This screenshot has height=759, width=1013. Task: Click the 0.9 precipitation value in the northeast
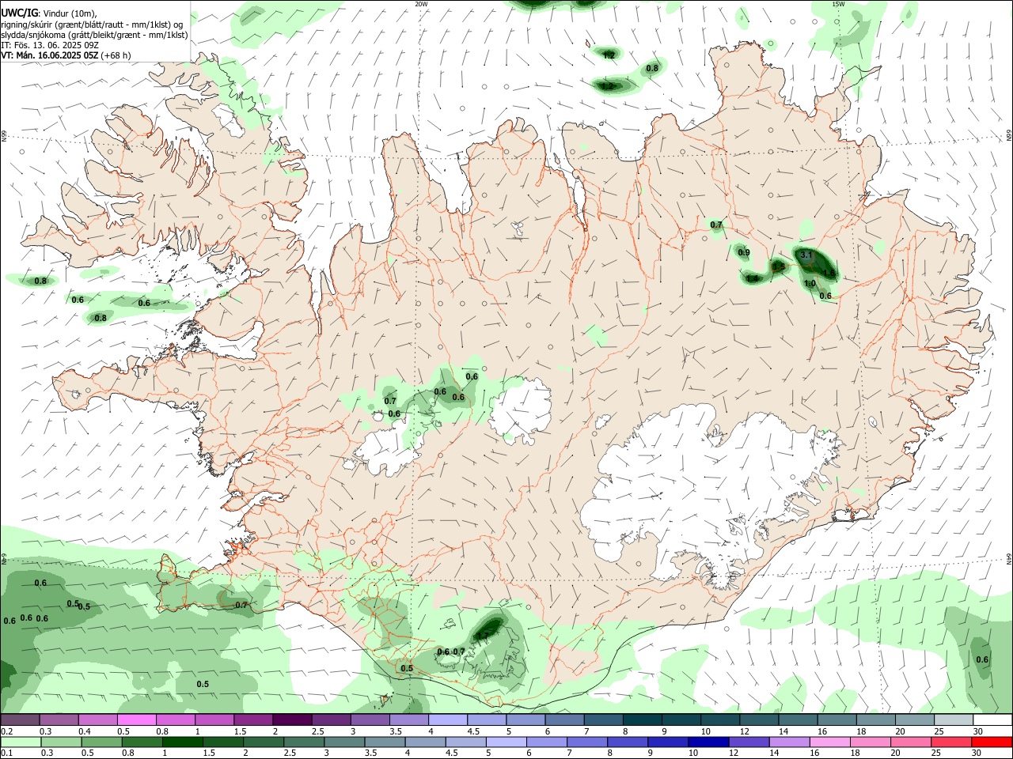pyautogui.click(x=744, y=253)
